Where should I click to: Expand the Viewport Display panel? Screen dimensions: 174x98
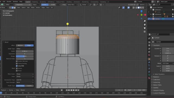(x=158, y=90)
